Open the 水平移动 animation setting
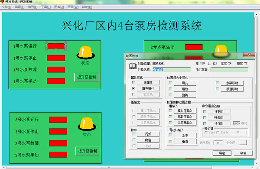The image size is (260, 169). [232, 83]
